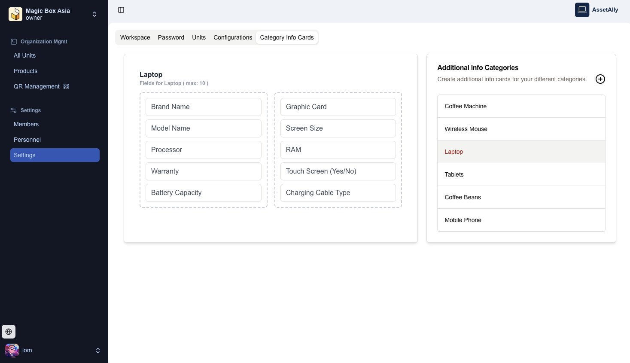630x363 pixels.
Task: Click the globe language icon
Action: pos(9,332)
